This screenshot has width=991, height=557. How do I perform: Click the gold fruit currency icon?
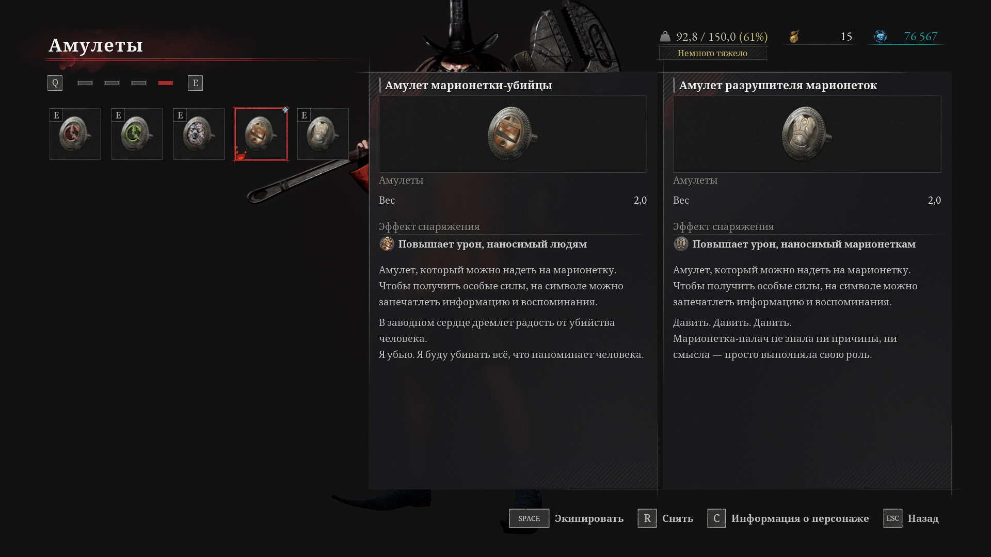pos(794,37)
